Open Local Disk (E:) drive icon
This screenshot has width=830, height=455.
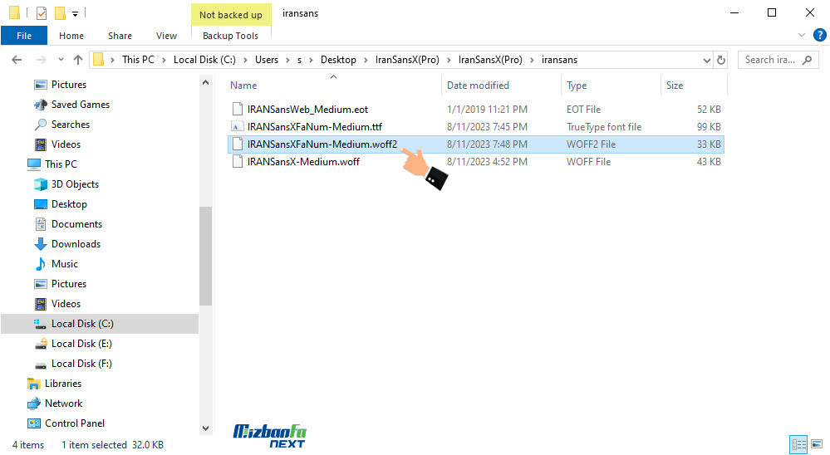tap(40, 344)
